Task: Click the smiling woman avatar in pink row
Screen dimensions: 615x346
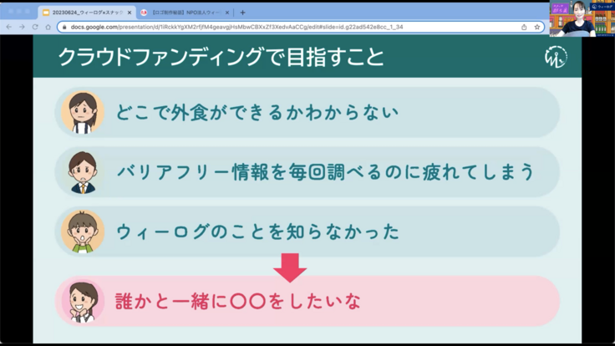Action: (83, 301)
